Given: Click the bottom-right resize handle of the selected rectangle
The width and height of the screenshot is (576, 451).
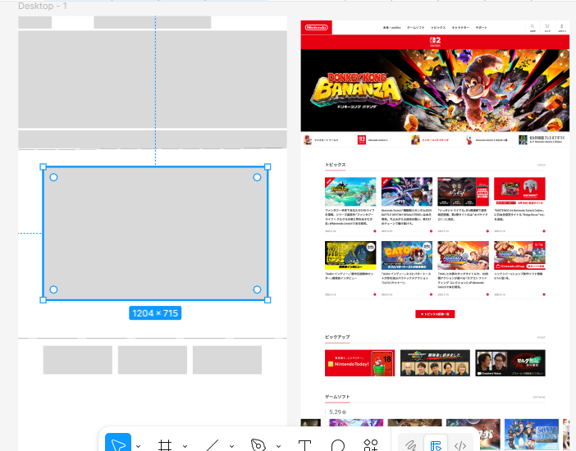Looking at the screenshot, I should coord(267,300).
